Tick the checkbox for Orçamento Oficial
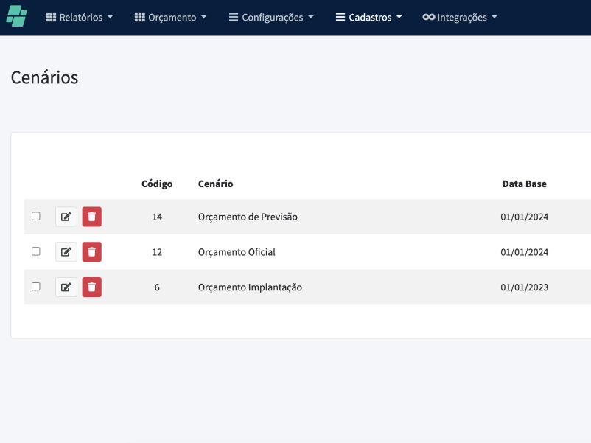This screenshot has height=443, width=591. click(36, 251)
